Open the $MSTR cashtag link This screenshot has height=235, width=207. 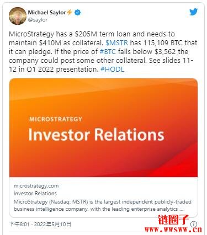point(116,42)
